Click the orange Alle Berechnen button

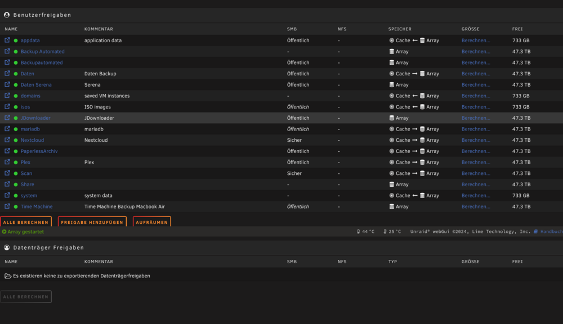[x=26, y=222]
